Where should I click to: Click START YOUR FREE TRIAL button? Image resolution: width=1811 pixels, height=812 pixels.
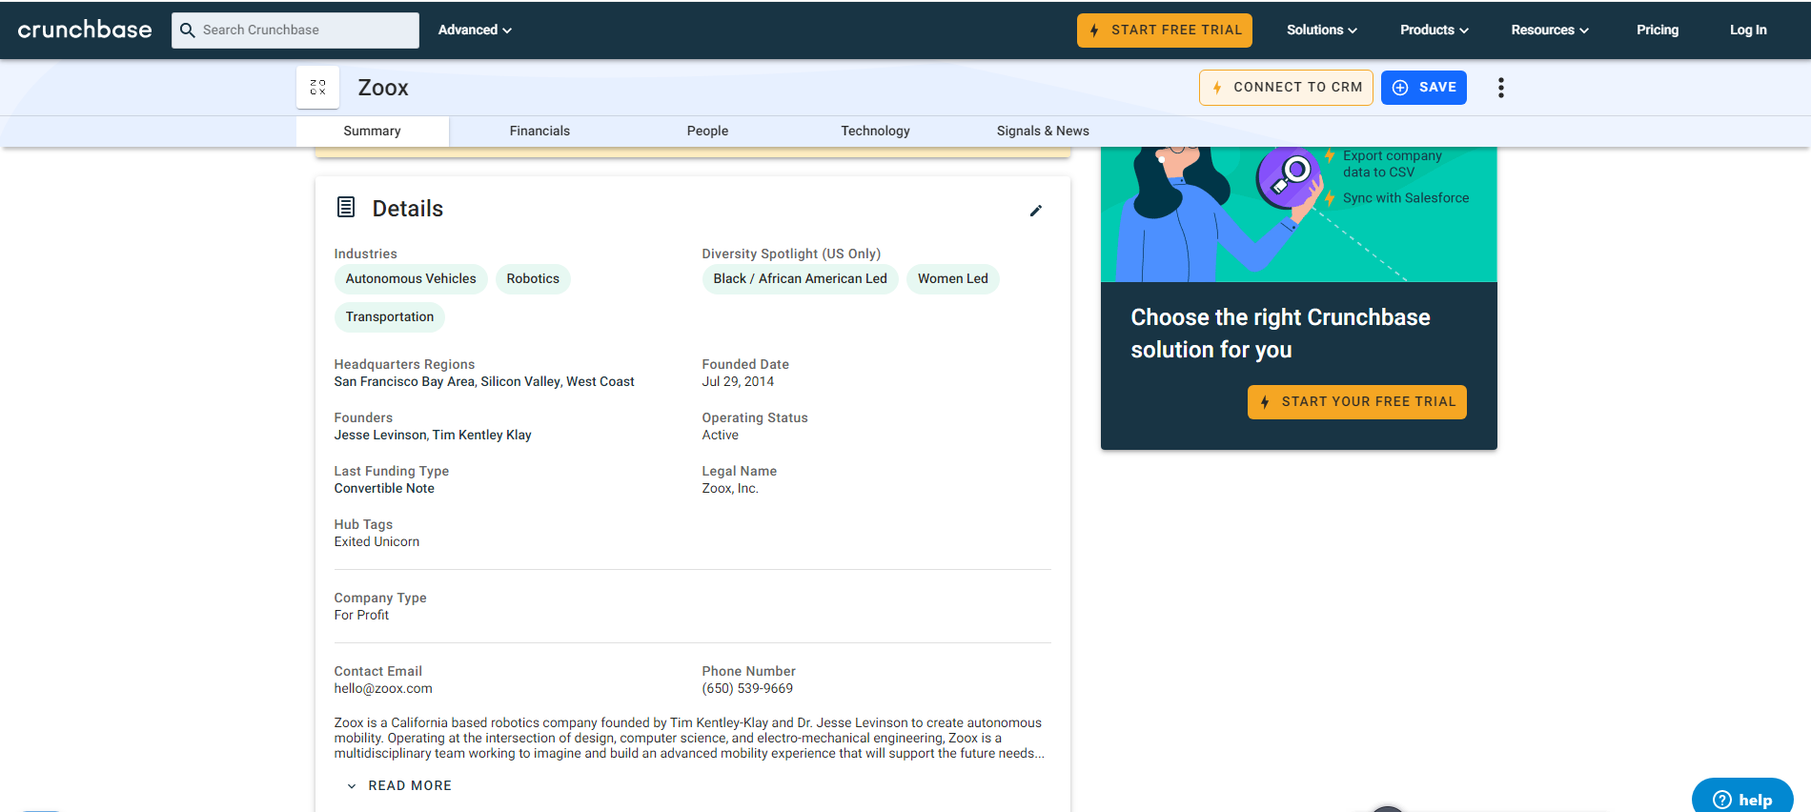1357,402
